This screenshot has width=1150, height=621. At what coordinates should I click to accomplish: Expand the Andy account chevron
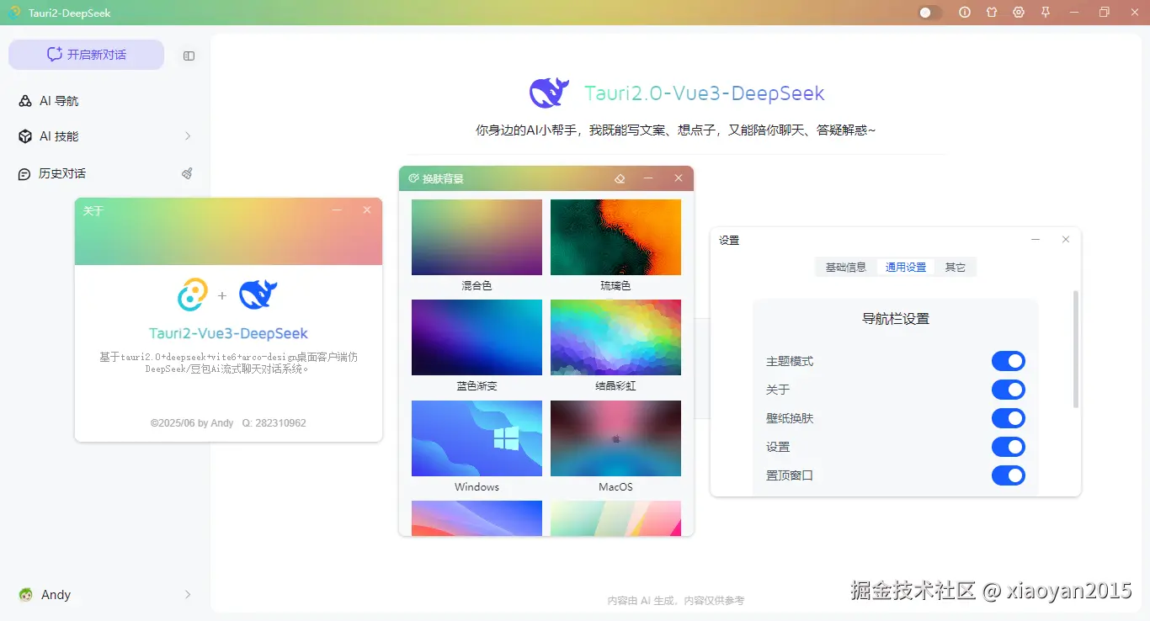pyautogui.click(x=187, y=594)
